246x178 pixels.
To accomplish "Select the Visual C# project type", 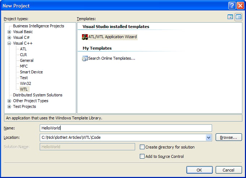I will coord(21,37).
